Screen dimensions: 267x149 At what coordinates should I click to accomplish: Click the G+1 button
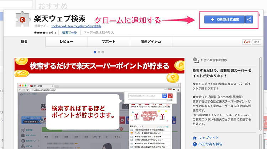point(247,42)
